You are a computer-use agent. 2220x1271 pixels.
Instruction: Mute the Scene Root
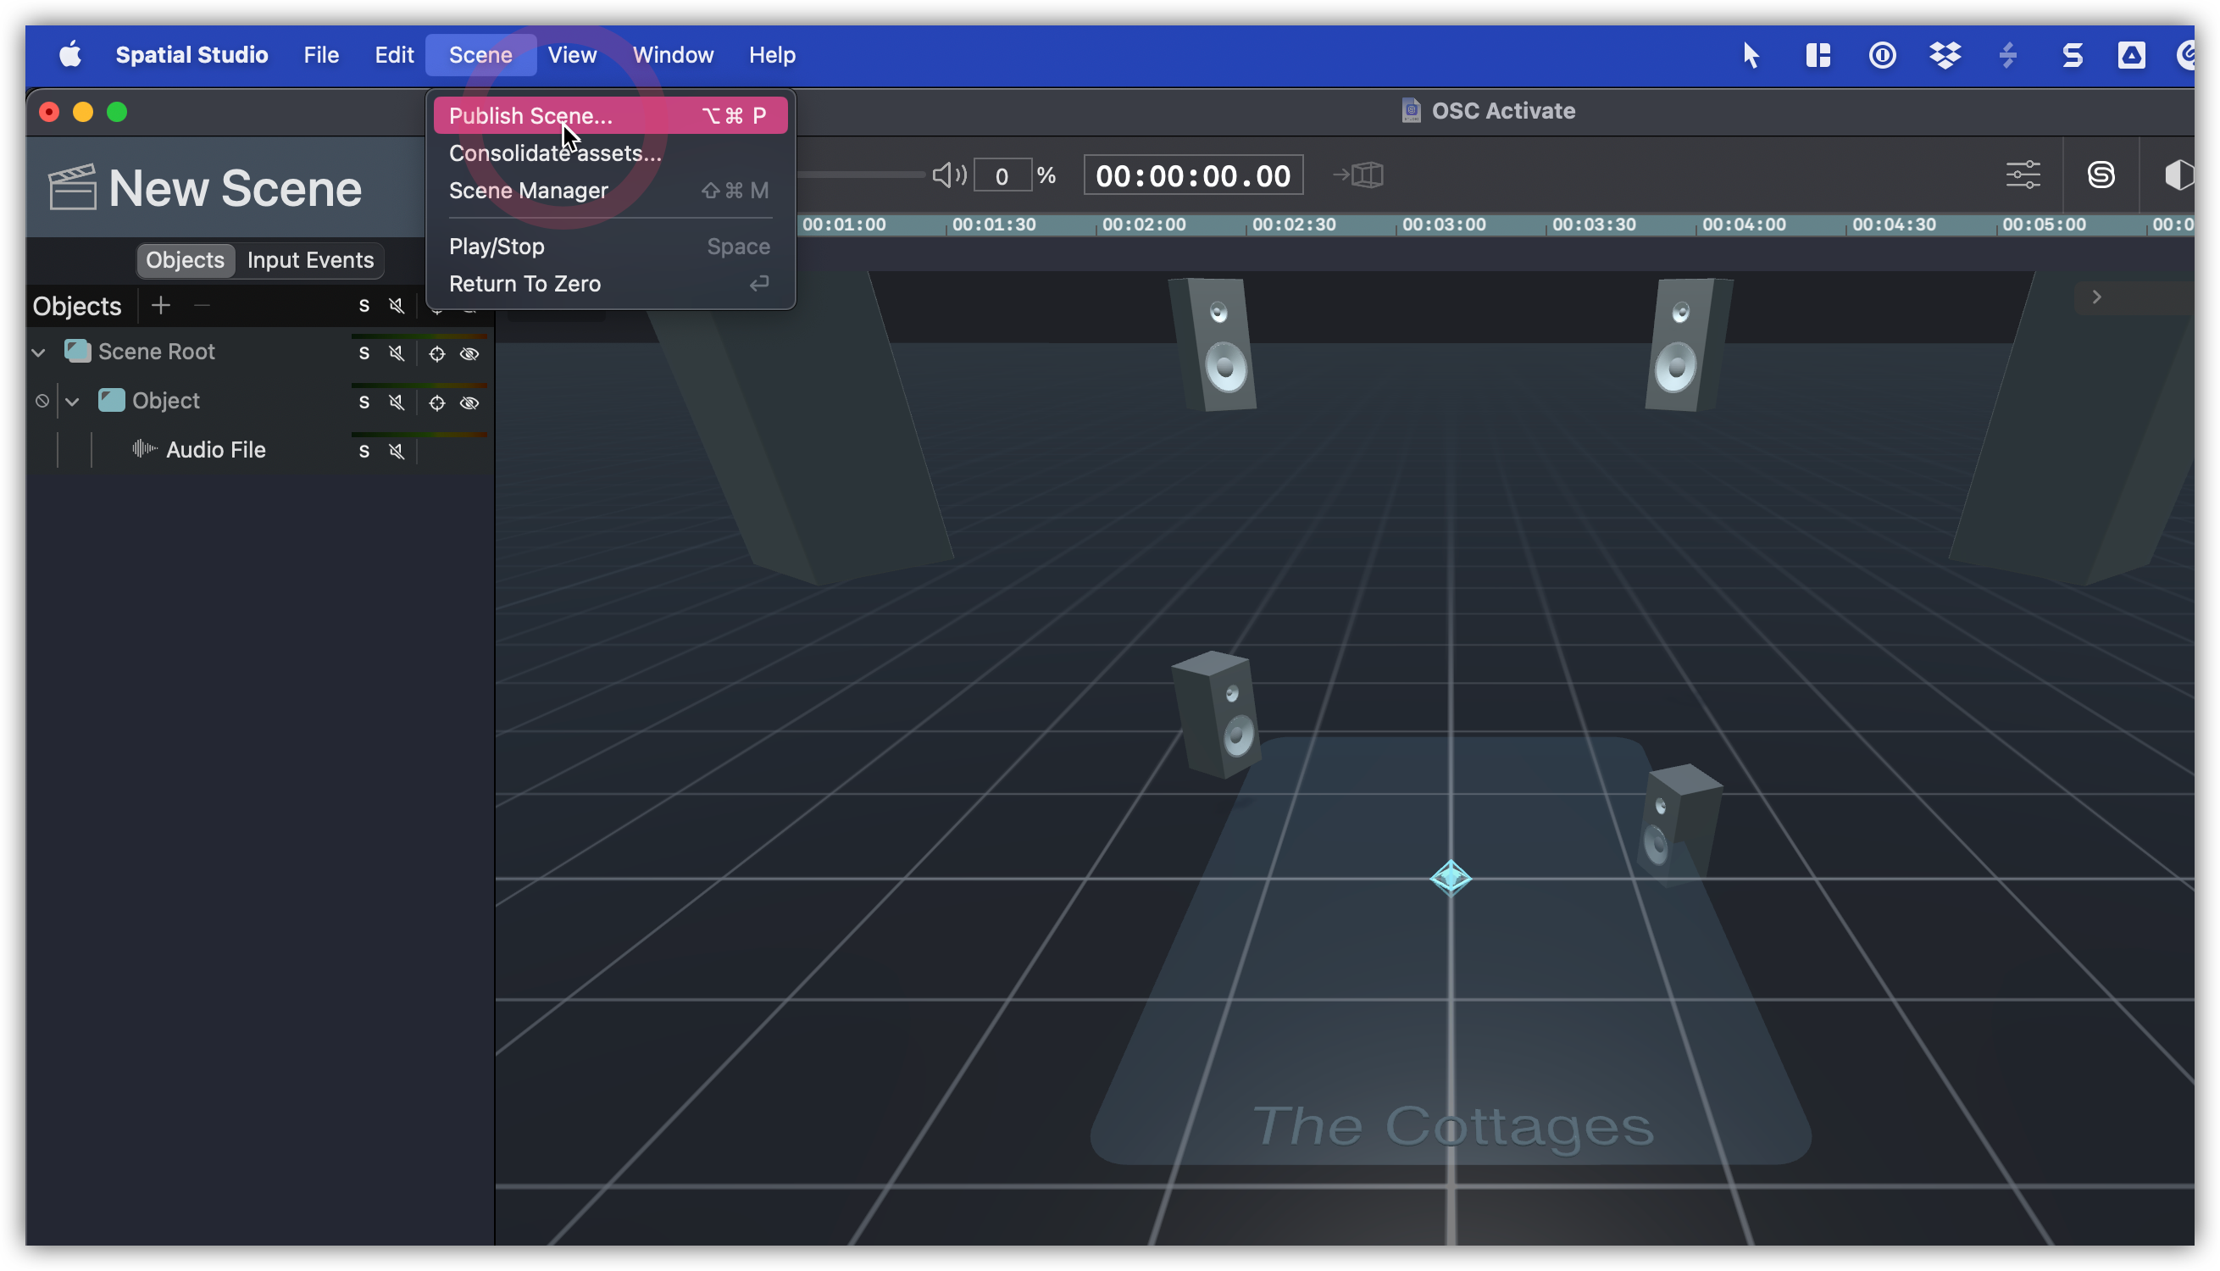[x=397, y=353]
